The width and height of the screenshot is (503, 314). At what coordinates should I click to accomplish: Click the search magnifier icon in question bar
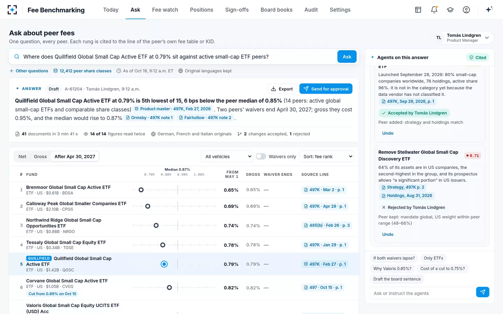point(17,57)
